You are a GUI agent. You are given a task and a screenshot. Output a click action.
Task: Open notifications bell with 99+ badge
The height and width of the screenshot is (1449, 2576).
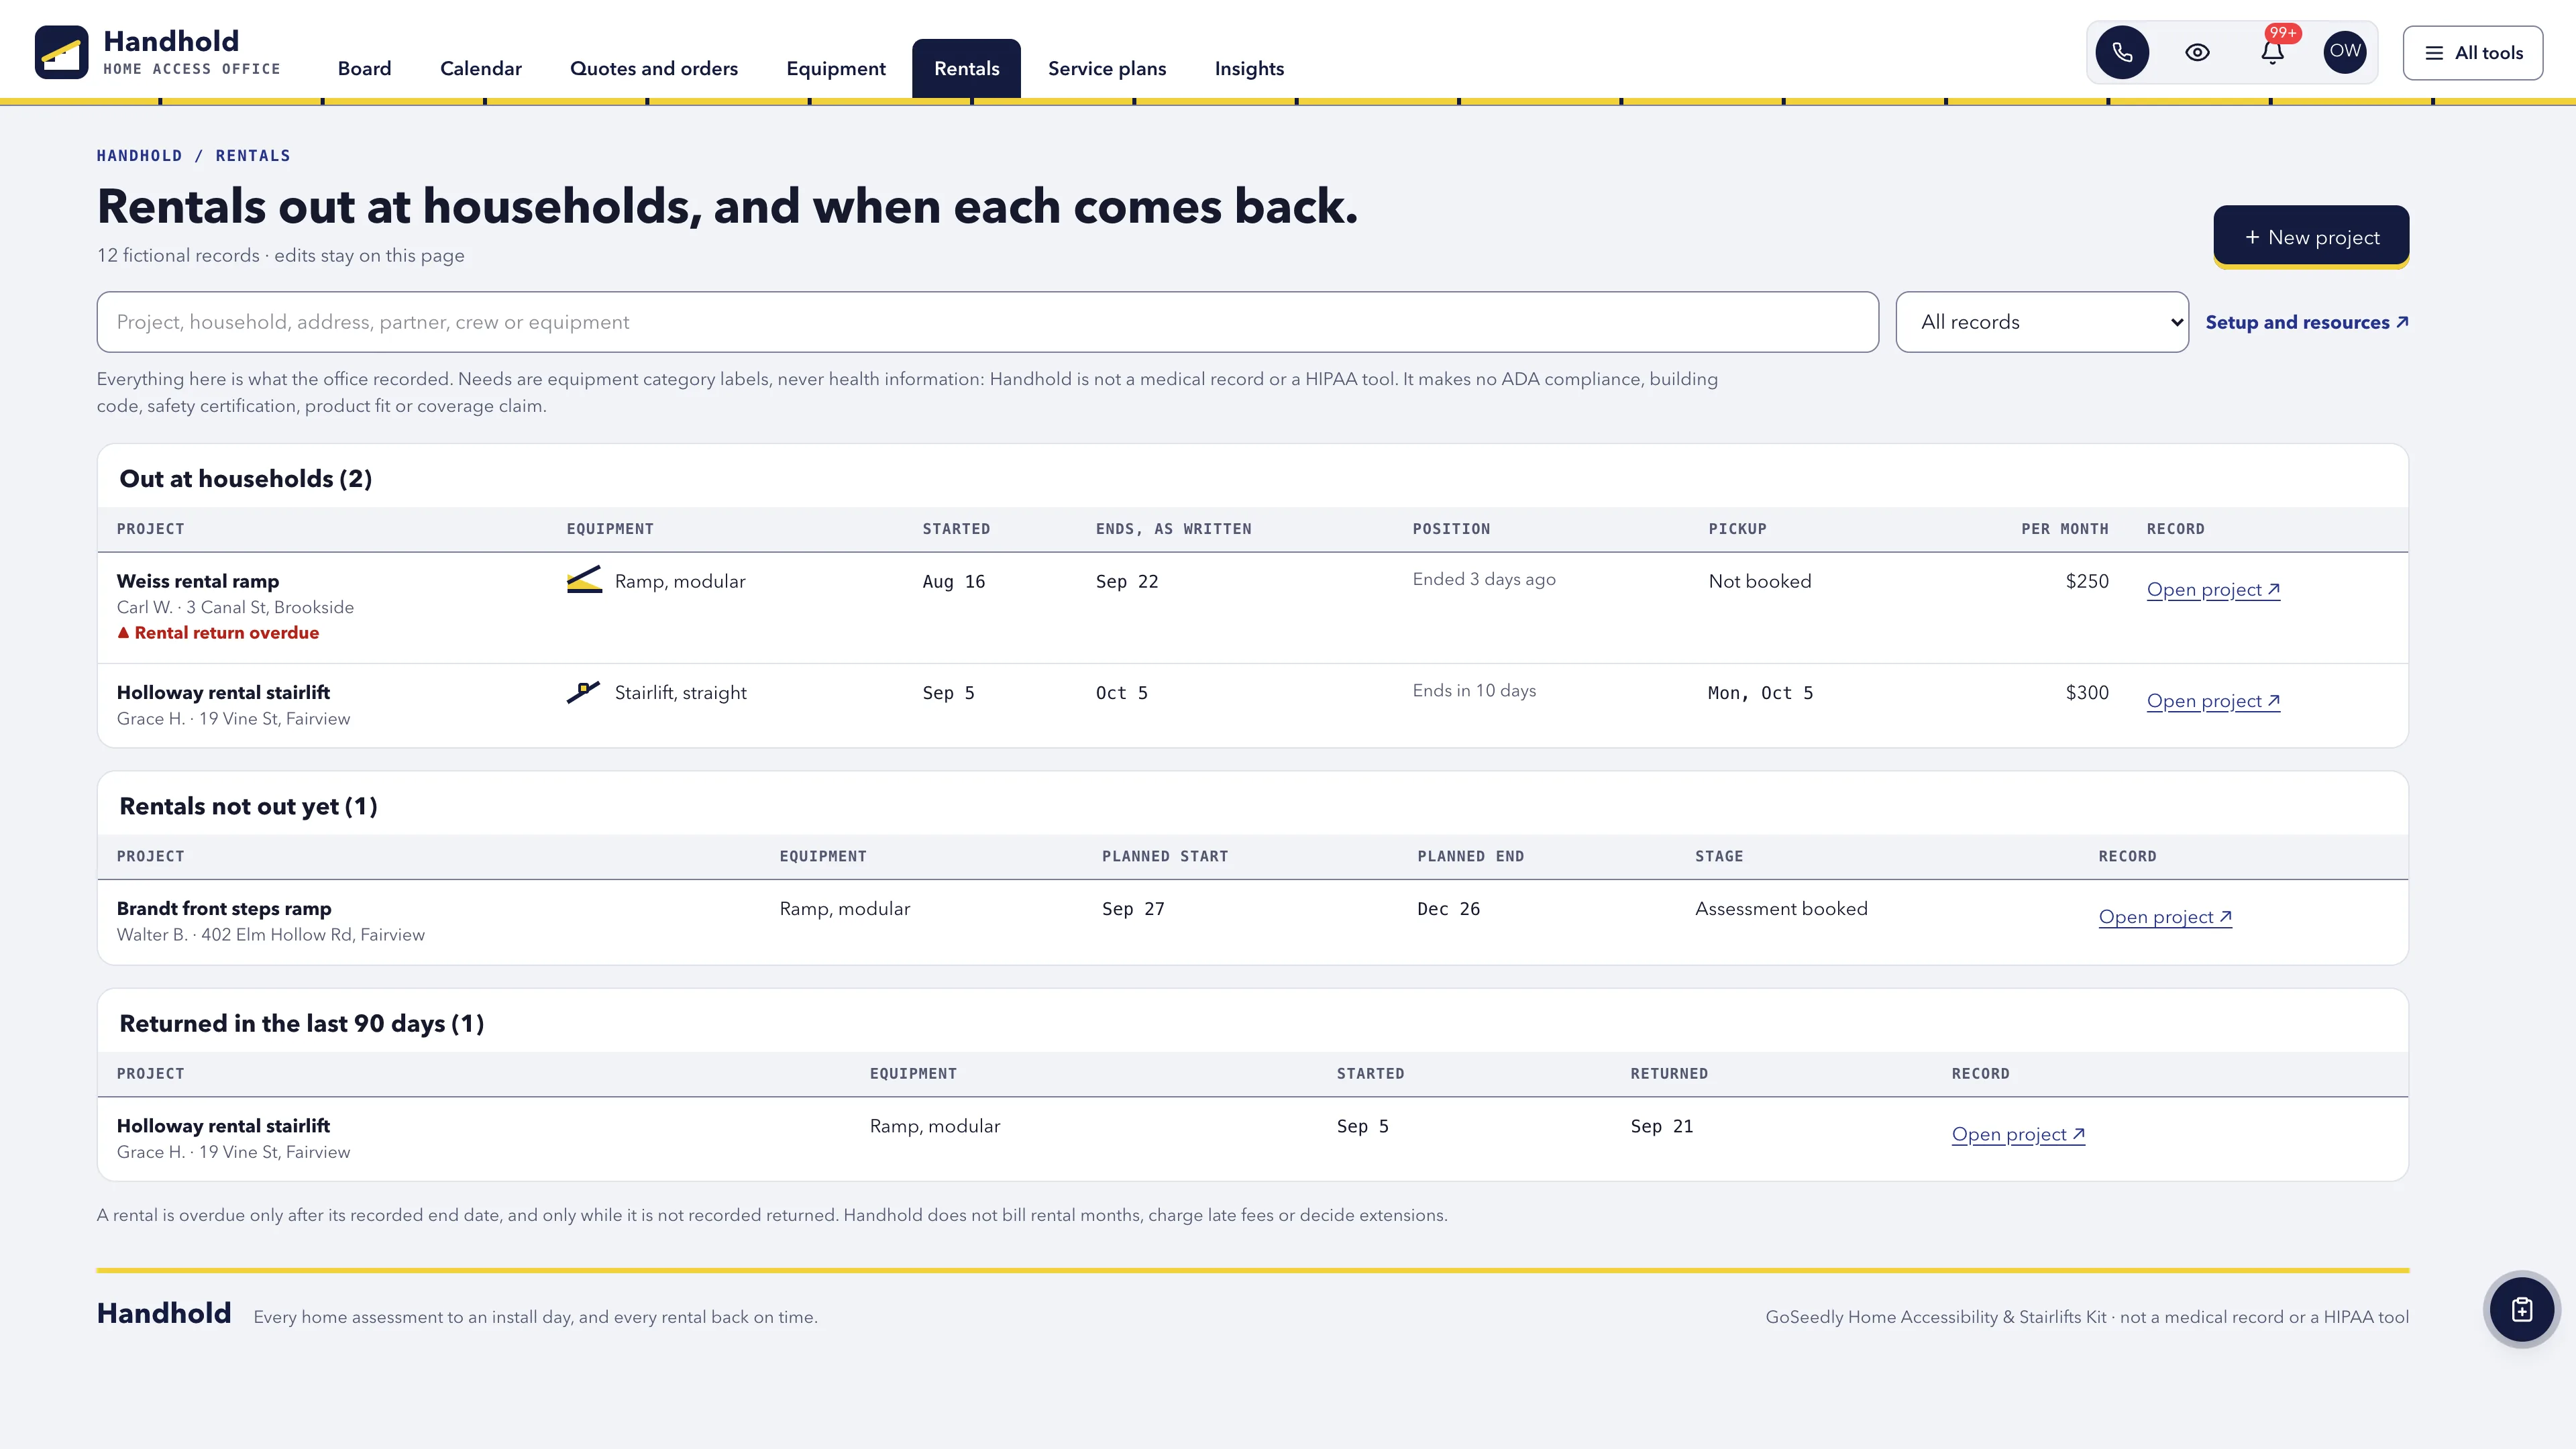[x=2272, y=52]
